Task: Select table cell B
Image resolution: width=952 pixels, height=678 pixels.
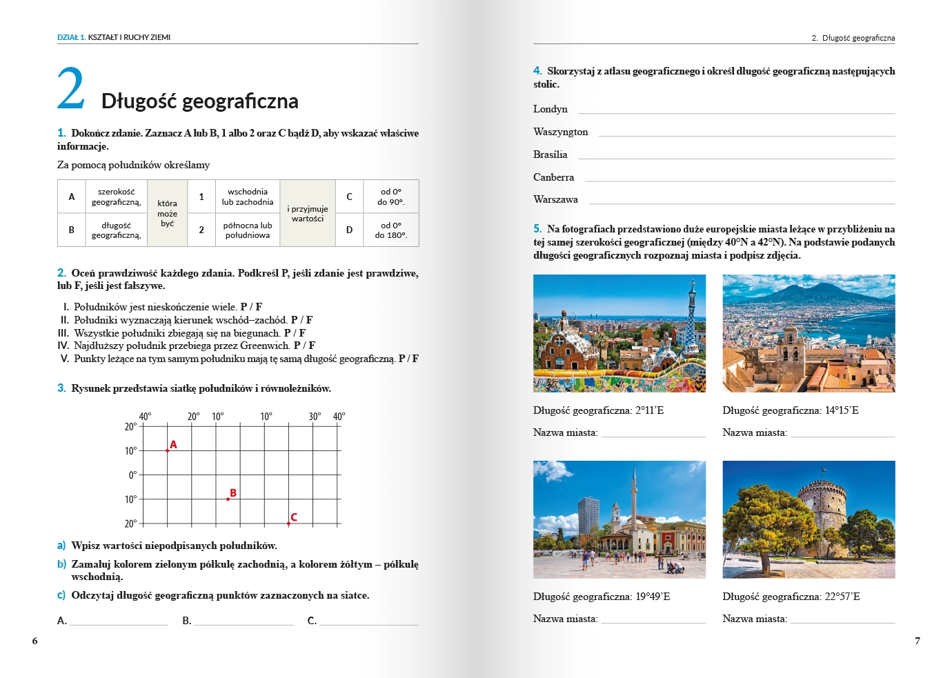Action: pyautogui.click(x=71, y=230)
